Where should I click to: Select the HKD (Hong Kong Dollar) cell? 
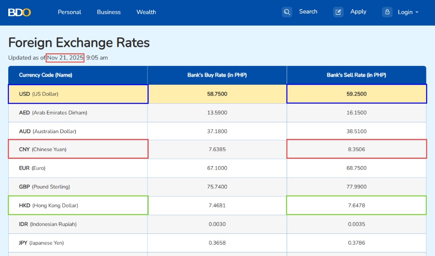[78, 205]
